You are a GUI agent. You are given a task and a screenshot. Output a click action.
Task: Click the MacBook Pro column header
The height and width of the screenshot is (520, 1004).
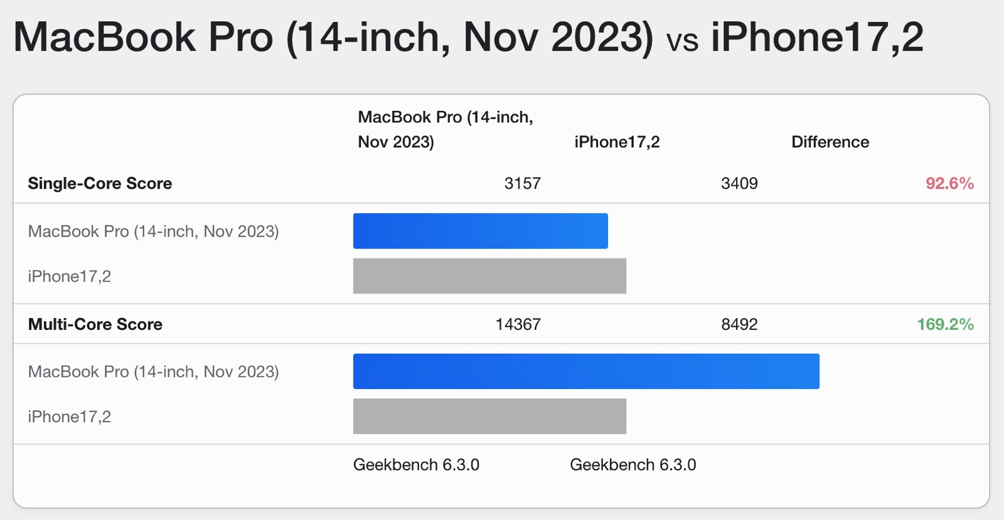click(x=446, y=129)
